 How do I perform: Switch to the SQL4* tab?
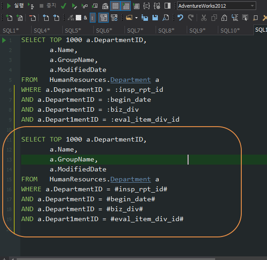click(x=41, y=31)
